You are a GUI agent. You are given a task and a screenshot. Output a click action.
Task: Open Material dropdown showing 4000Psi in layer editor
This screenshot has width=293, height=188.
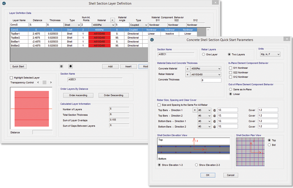pos(103,25)
